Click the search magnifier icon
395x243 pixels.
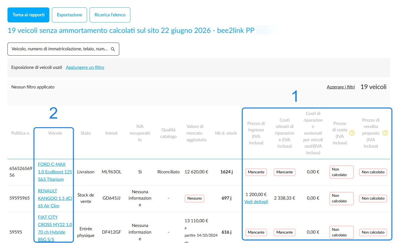pos(113,49)
